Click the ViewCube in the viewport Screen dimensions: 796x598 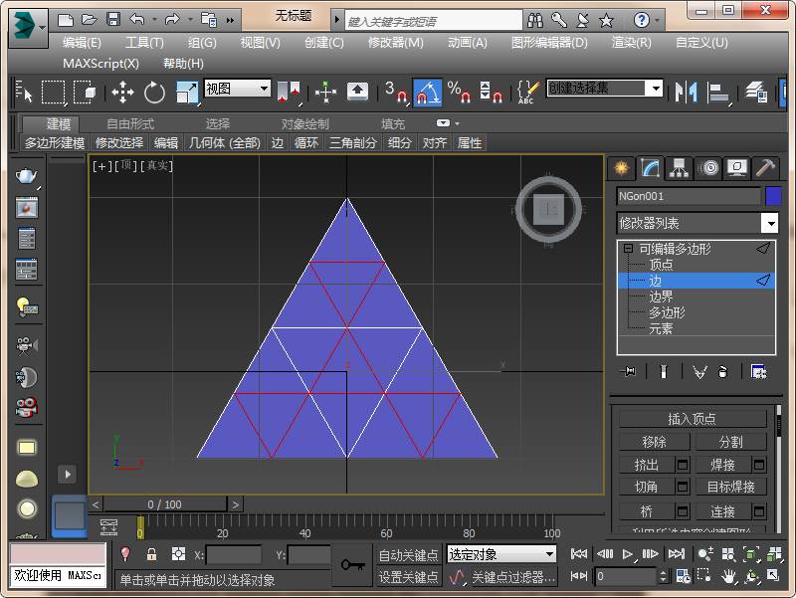548,209
